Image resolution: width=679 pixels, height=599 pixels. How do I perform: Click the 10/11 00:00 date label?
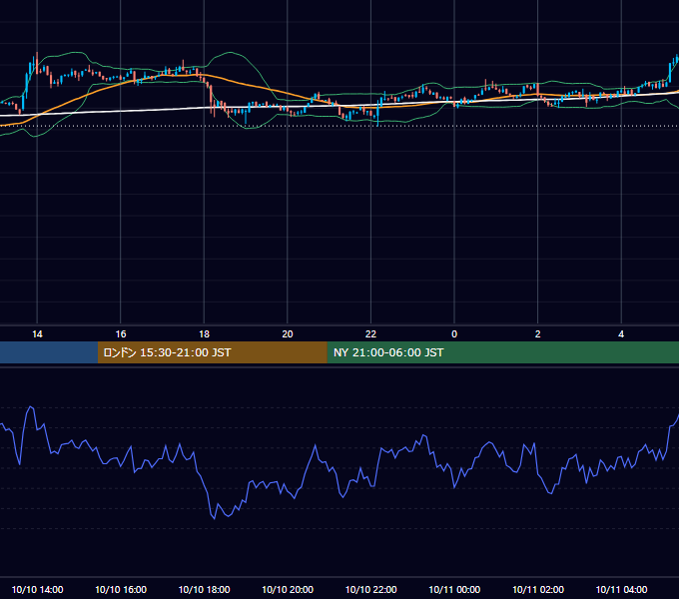(454, 589)
